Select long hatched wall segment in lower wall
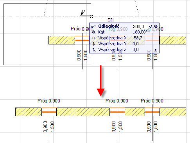 pyautogui.click(x=83, y=112)
